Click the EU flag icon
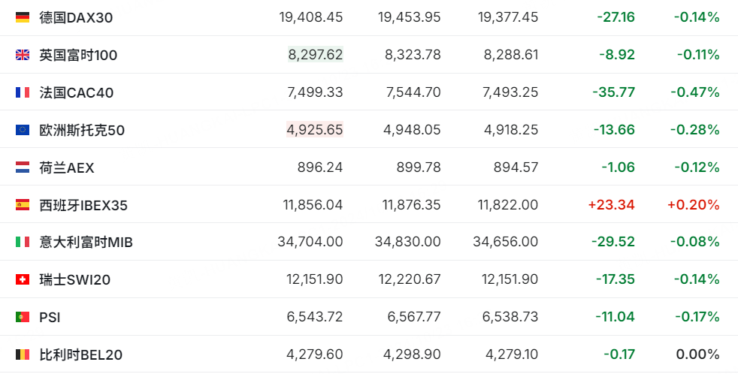 pyautogui.click(x=22, y=130)
